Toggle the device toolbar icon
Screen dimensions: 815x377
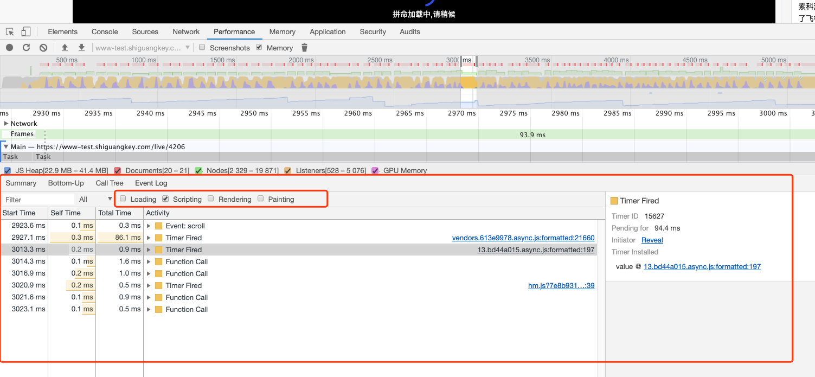click(26, 31)
